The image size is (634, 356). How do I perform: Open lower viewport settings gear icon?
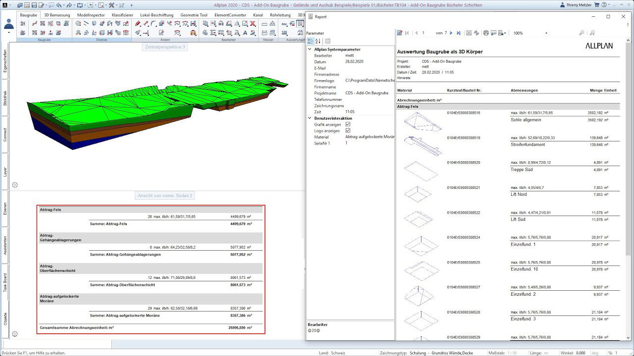[15, 334]
